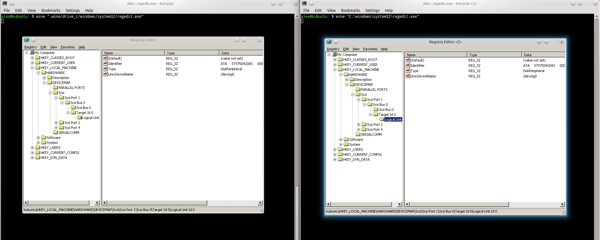The width and height of the screenshot is (600, 240).
Task: Select the Logical Unit tree label in Registry Editor
Action: point(91,118)
